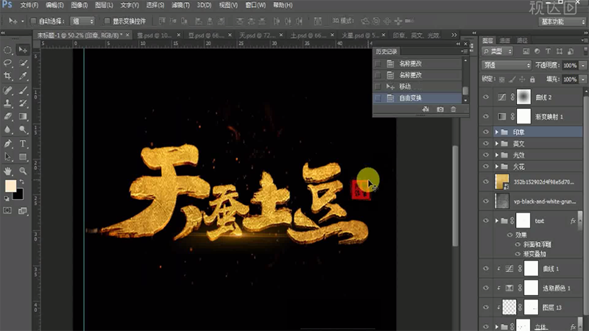This screenshot has height=331, width=589.
Task: Select the Elliptical Marquee tool
Action: pyautogui.click(x=7, y=50)
